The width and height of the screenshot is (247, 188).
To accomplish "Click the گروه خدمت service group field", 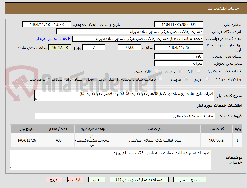I will (125, 116).
